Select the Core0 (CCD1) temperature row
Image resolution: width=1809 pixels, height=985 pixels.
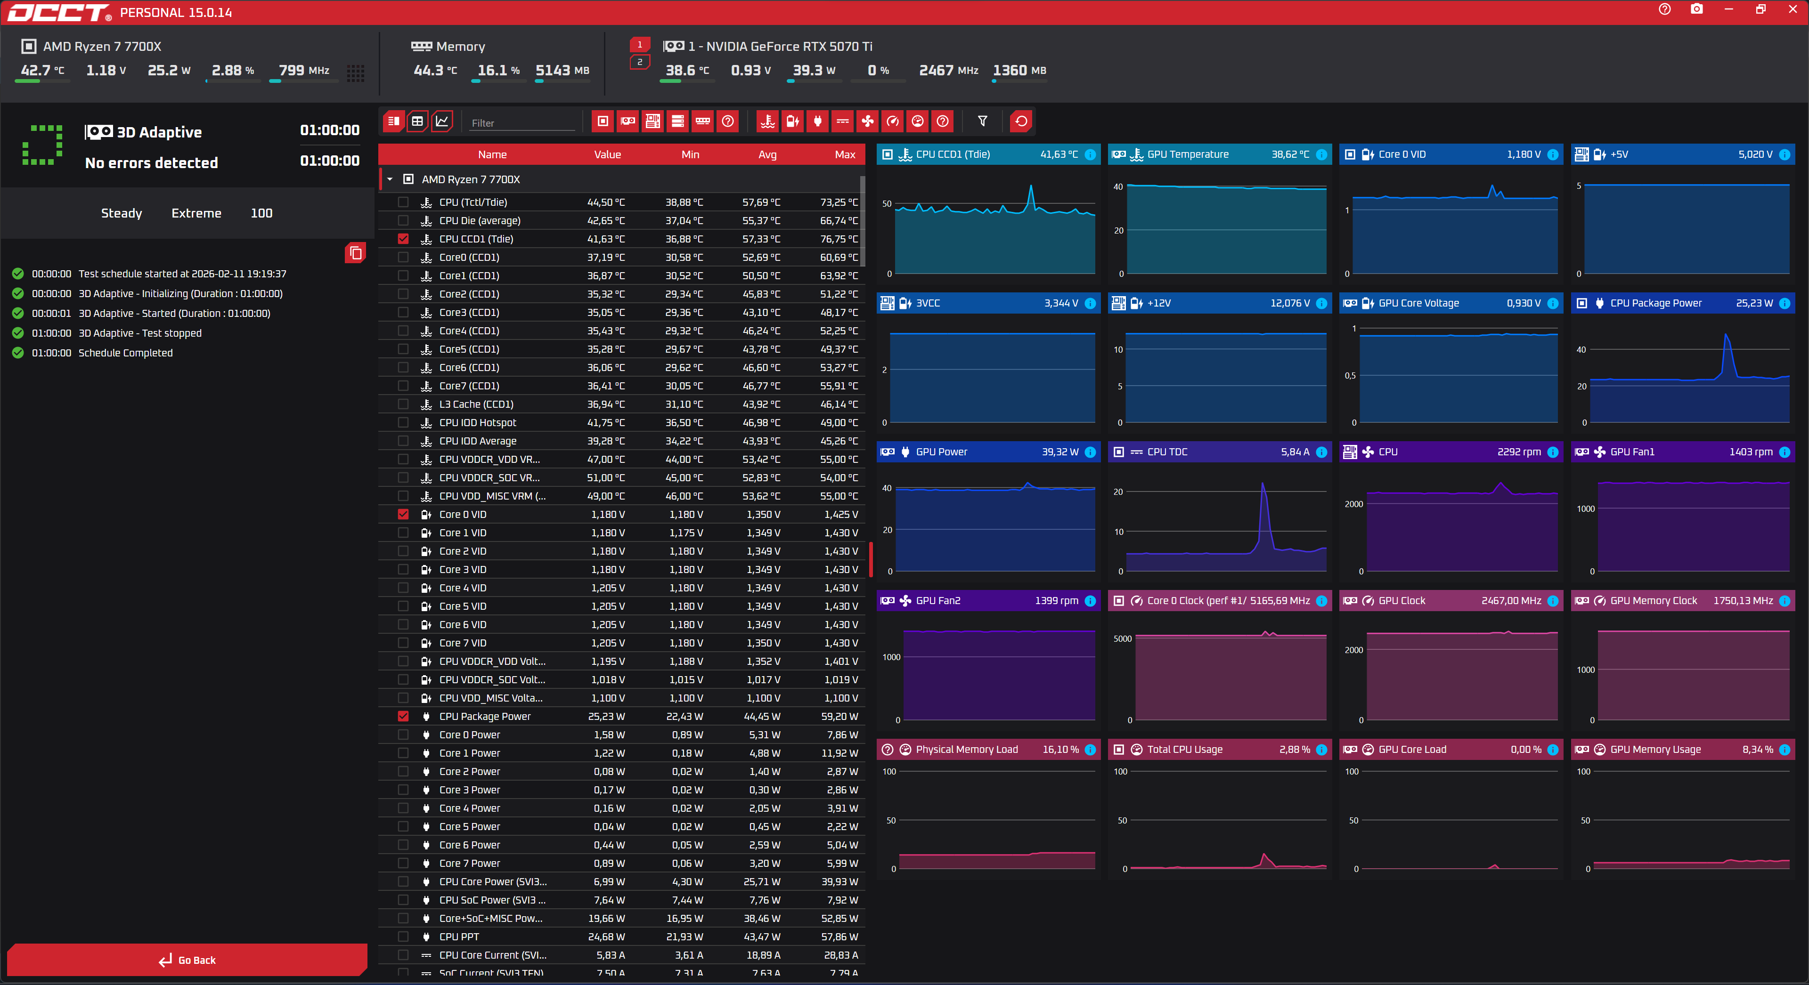coord(621,258)
